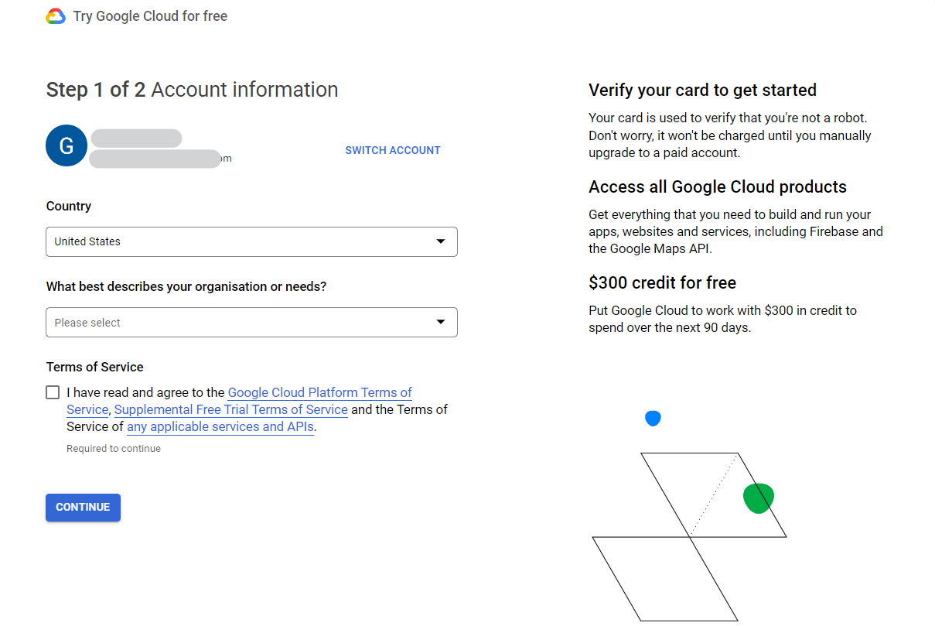Click the Try Google Cloud for free heading

point(150,16)
